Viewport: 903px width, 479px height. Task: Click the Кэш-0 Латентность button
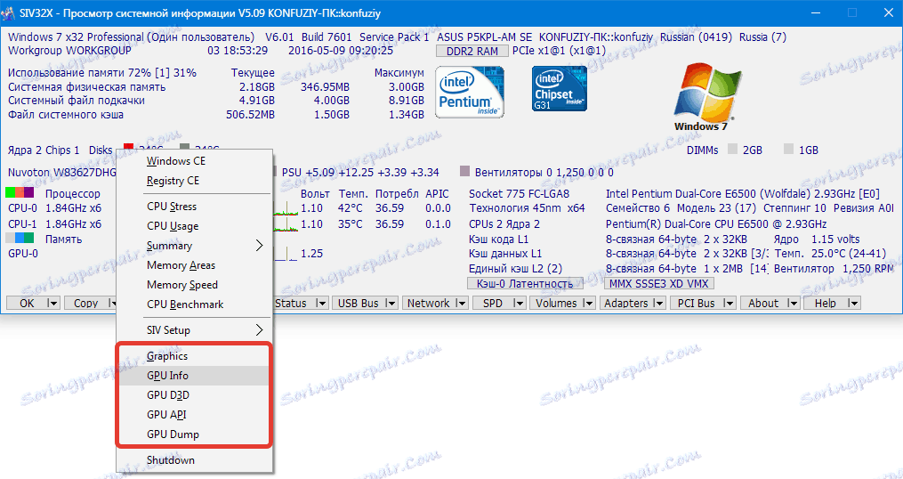click(x=525, y=284)
